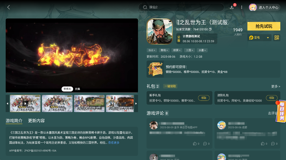Switch to the 图集 gallery view
Screen dimensions: 286x160
(77, 89)
